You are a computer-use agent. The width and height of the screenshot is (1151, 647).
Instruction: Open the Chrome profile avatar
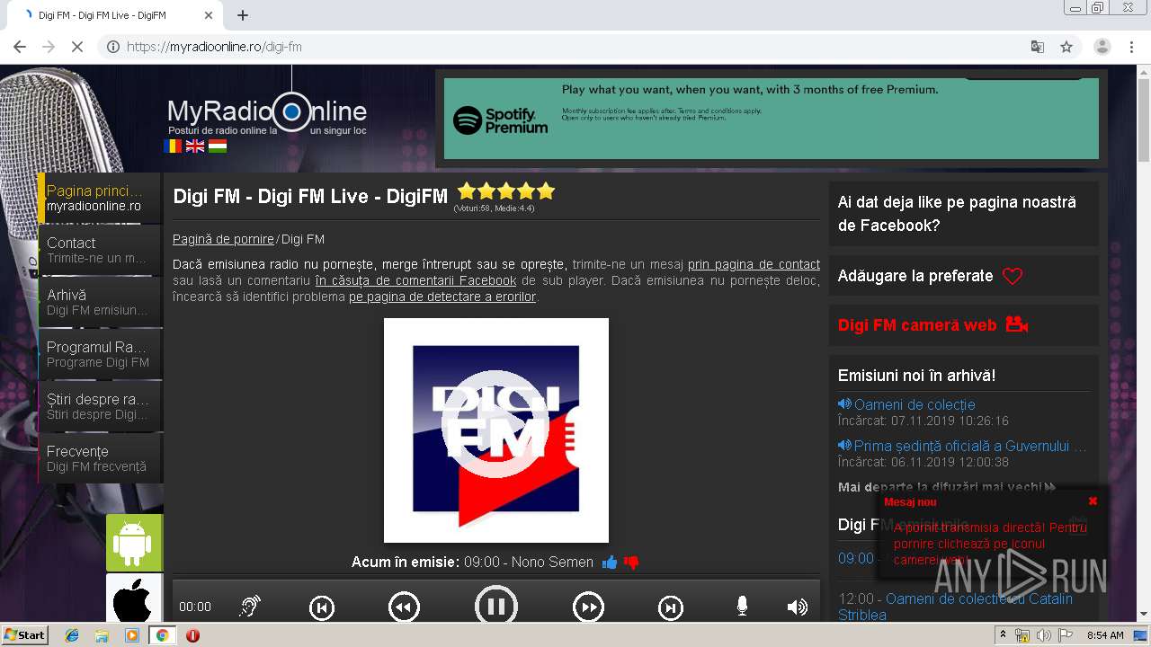[1102, 47]
